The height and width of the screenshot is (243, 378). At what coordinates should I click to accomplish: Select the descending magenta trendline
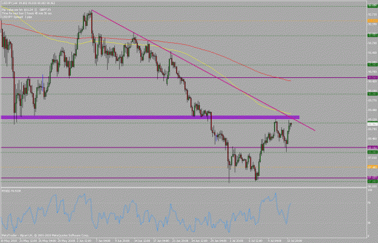coord(203,70)
